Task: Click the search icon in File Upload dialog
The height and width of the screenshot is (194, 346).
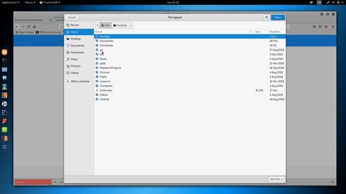Action: click(x=267, y=17)
